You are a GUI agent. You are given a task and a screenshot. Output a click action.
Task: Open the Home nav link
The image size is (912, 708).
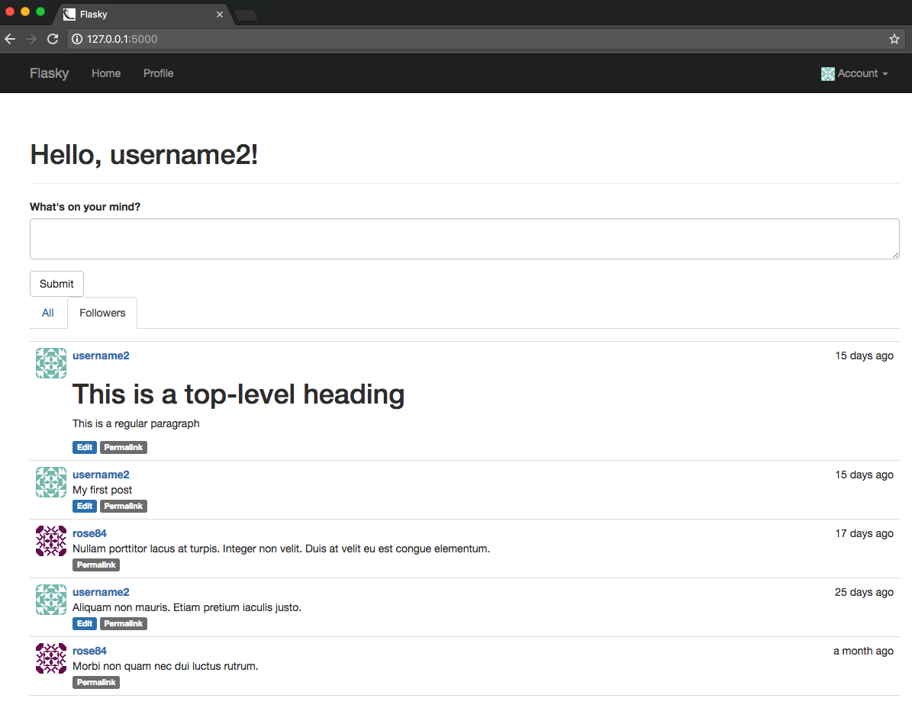106,73
